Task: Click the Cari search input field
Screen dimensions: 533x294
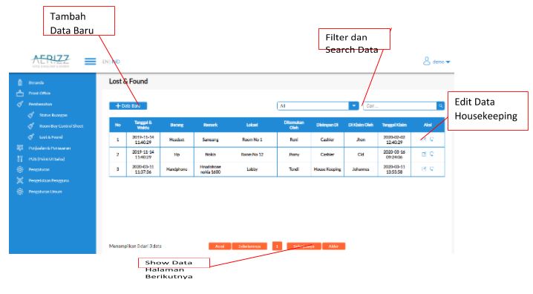Action: tap(399, 106)
